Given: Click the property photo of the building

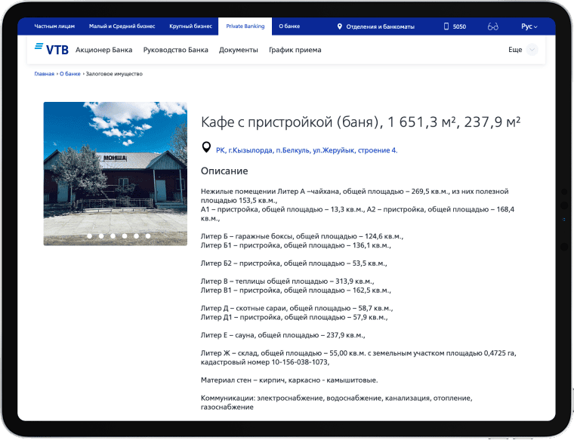Looking at the screenshot, I should point(116,174).
